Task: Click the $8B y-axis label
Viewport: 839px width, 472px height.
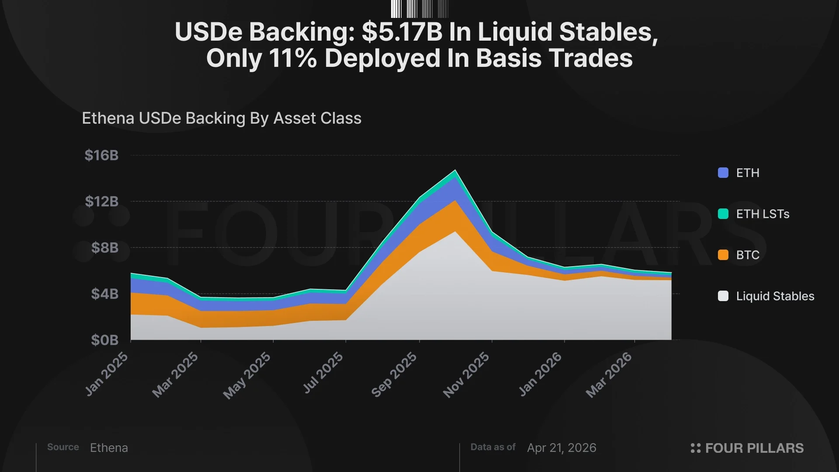Action: point(104,248)
